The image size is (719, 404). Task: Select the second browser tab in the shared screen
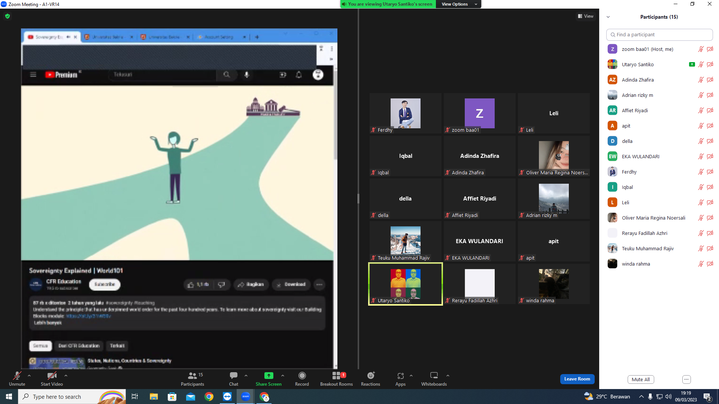[x=108, y=37]
